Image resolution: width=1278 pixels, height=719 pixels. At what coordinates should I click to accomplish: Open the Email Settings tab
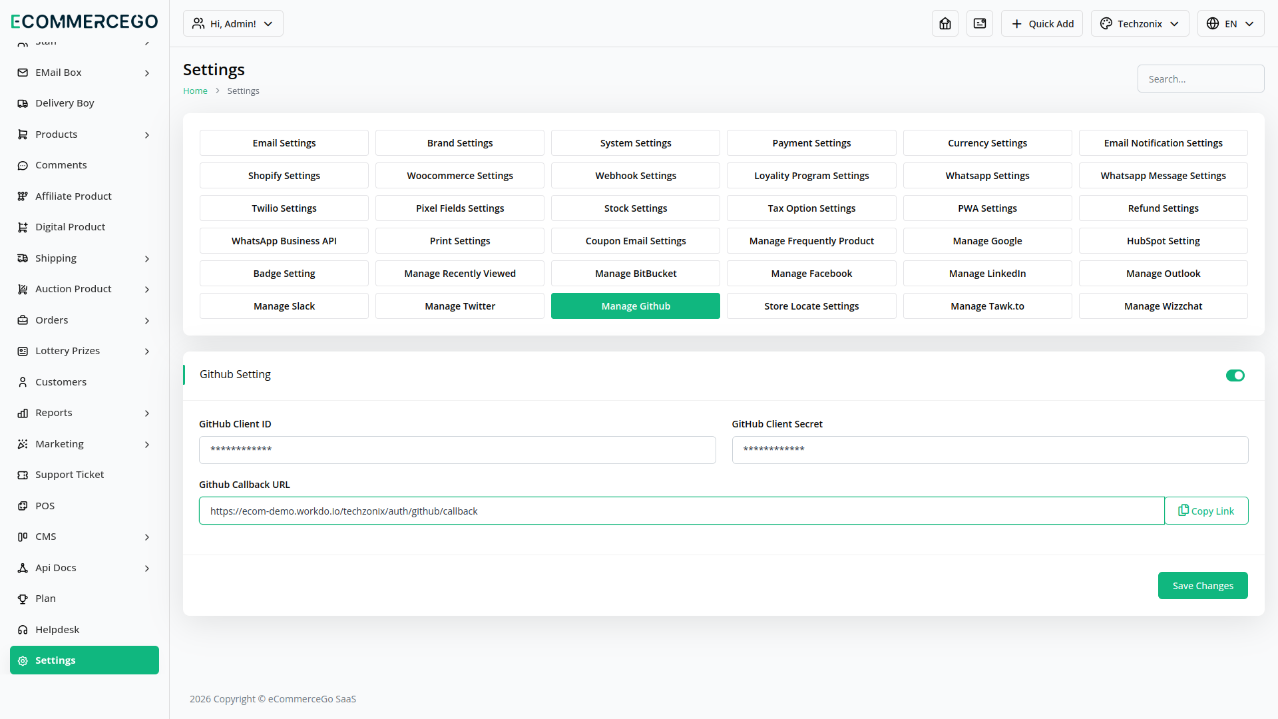point(284,143)
